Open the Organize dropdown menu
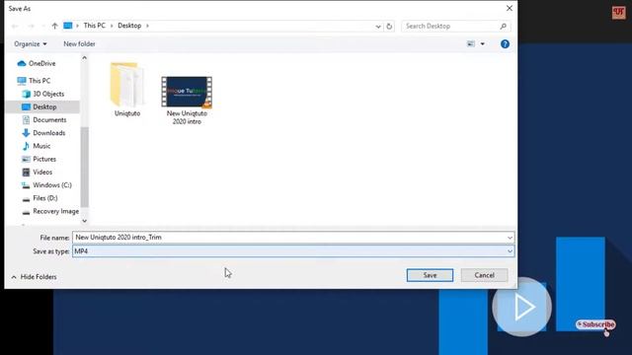 31,43
